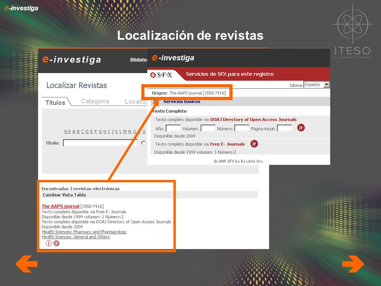The image size is (381, 286).
Task: Browse titles starting with letter N
Action: click(130, 131)
